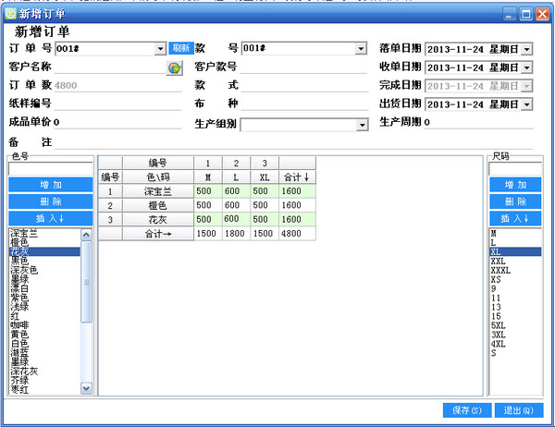Click 删除 button under 尺码 panel
The height and width of the screenshot is (427, 555).
coord(515,201)
